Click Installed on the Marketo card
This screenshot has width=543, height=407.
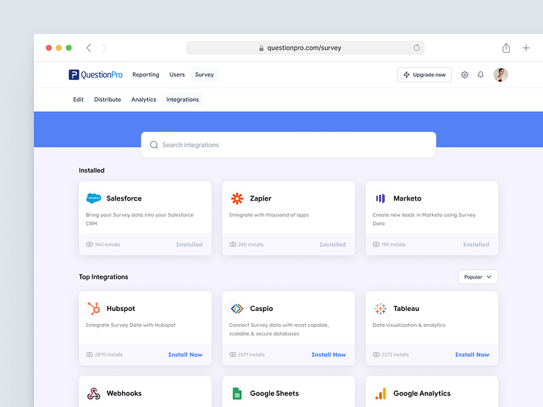[476, 245]
